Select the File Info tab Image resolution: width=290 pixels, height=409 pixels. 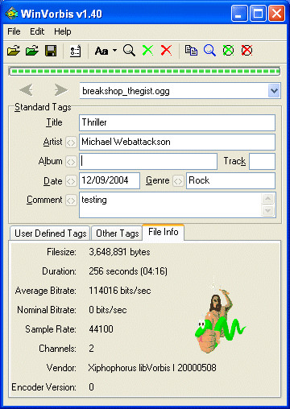coord(164,232)
